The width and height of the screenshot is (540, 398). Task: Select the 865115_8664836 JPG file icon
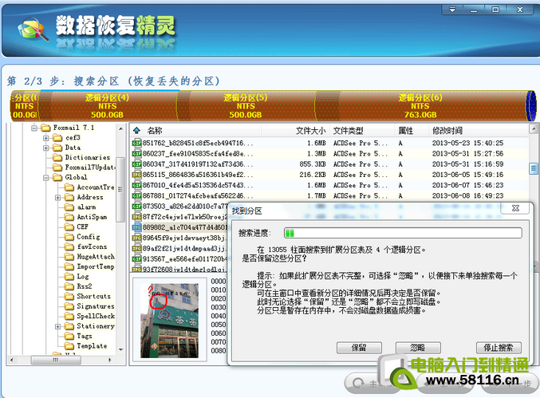(136, 175)
